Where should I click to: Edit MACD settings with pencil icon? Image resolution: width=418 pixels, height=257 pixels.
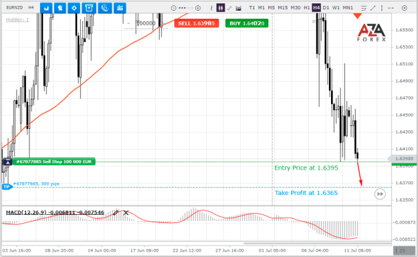click(116, 212)
